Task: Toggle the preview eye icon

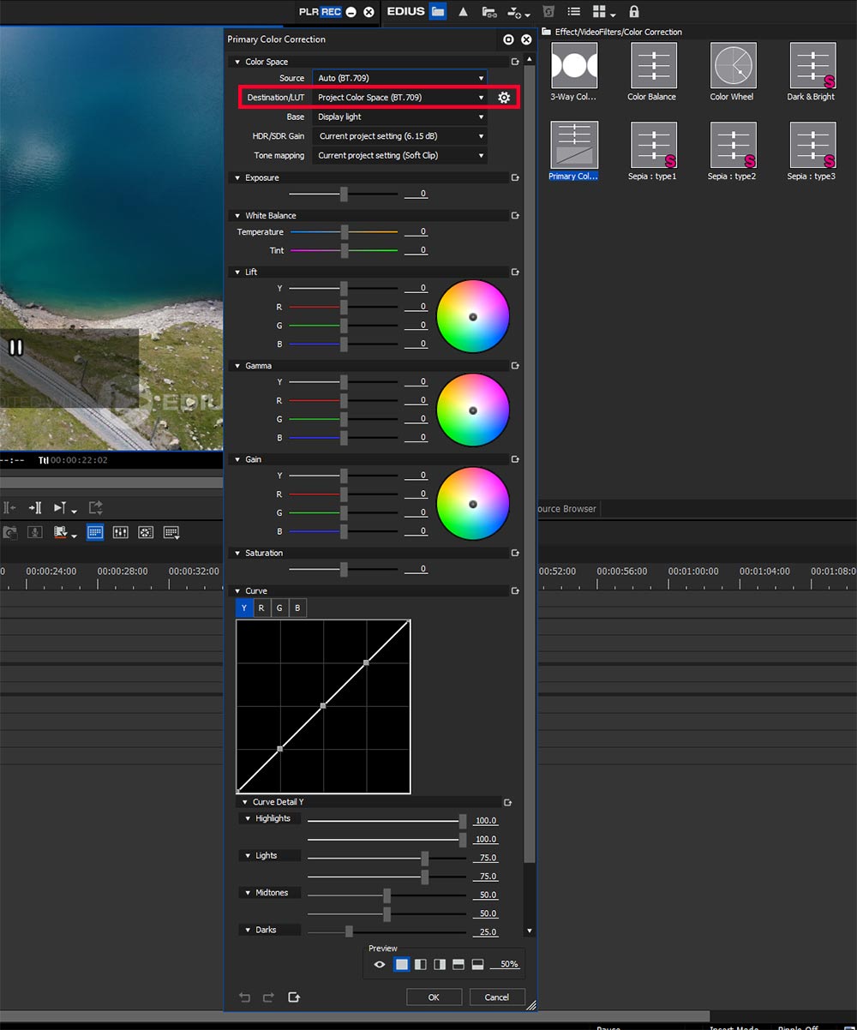Action: tap(380, 965)
